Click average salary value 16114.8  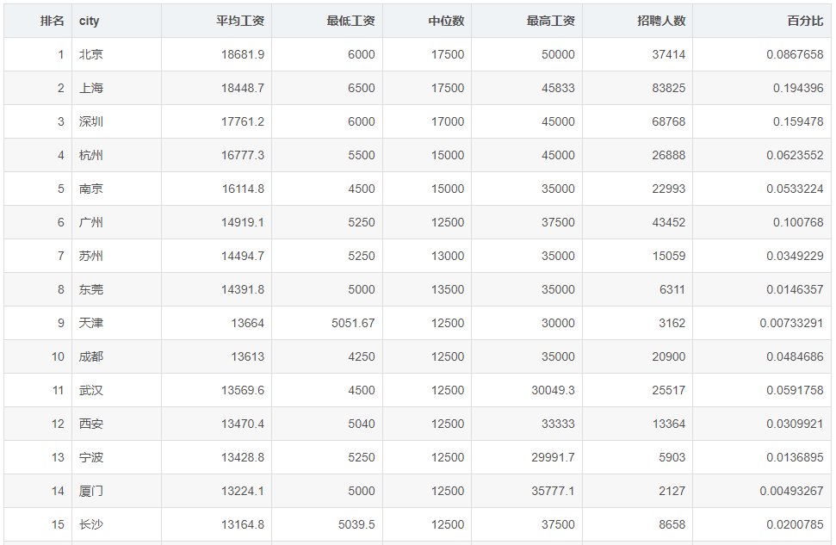coord(243,189)
